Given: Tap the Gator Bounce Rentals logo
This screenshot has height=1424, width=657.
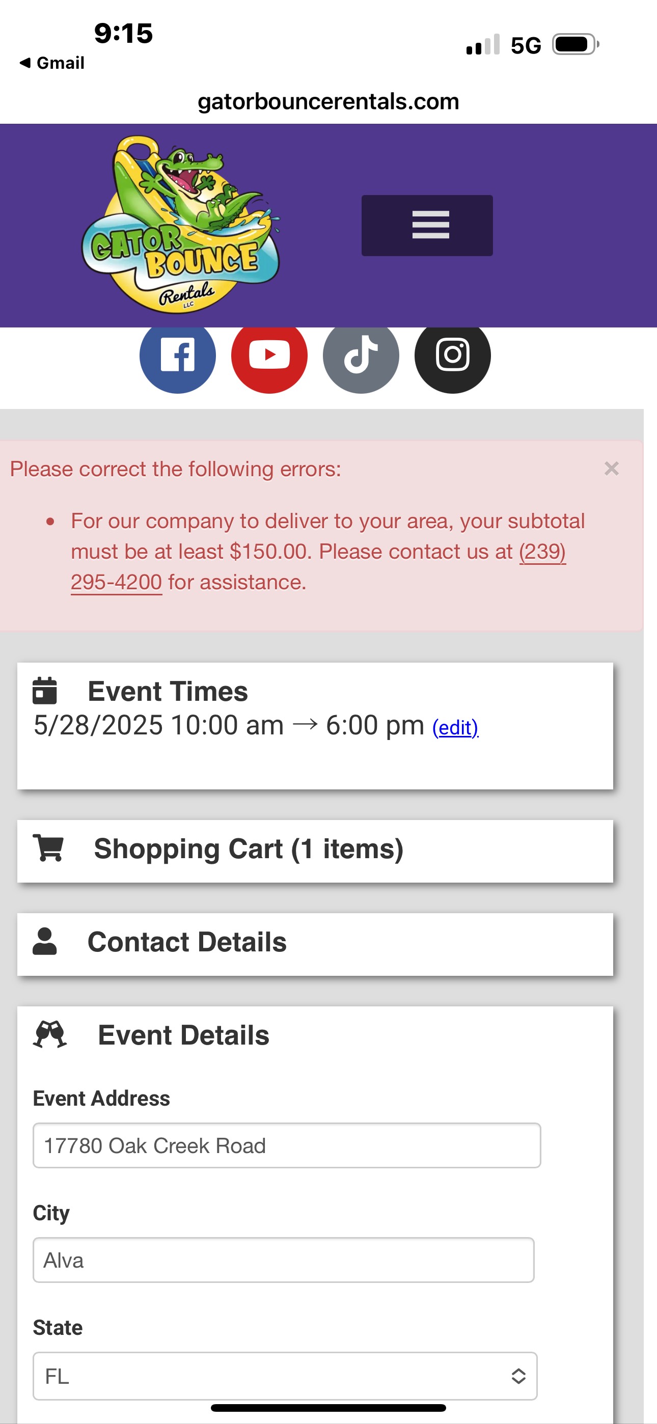Looking at the screenshot, I should pyautogui.click(x=180, y=225).
